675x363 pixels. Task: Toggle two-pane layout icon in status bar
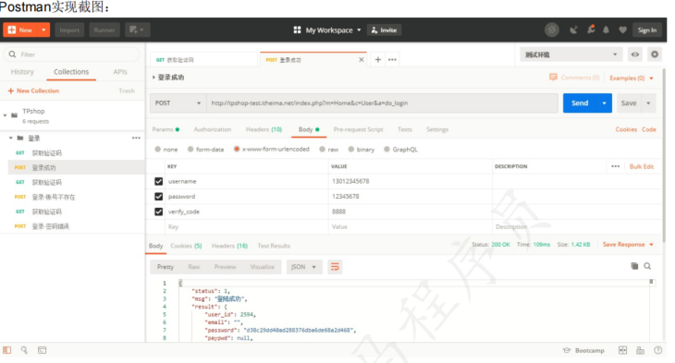coord(623,350)
